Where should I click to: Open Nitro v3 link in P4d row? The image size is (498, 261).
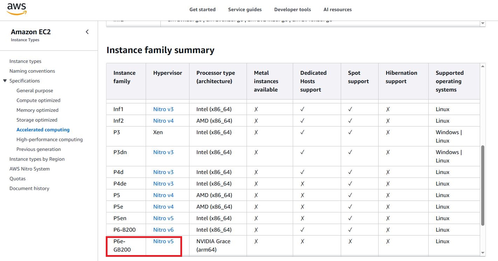click(163, 172)
